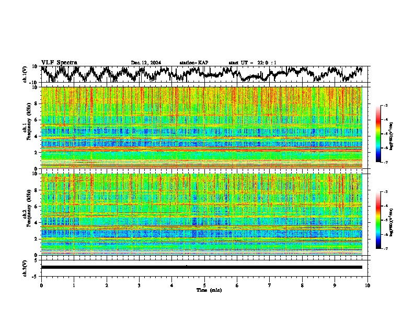Click the '-3' label on ch.2 colorbar
This screenshot has width=414, height=320.
(385, 192)
